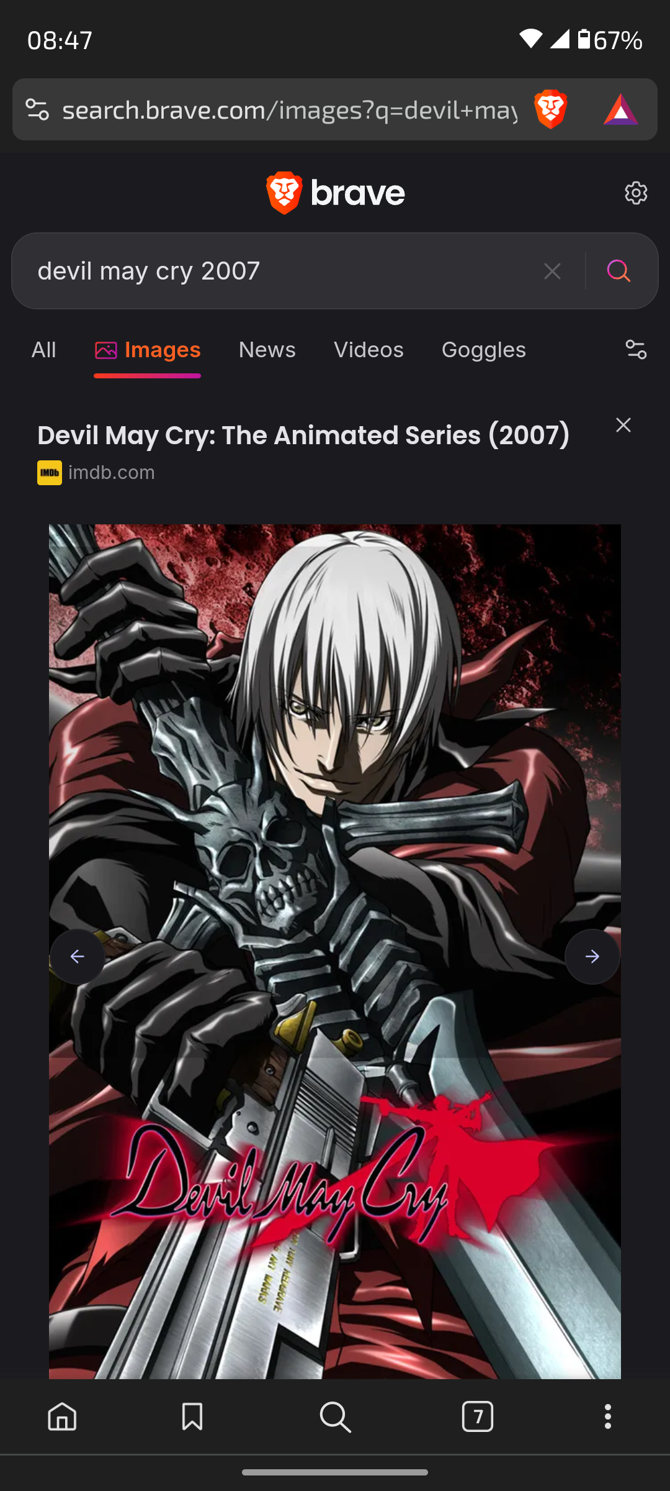Select the Videos tab
The width and height of the screenshot is (670, 1491).
point(368,350)
